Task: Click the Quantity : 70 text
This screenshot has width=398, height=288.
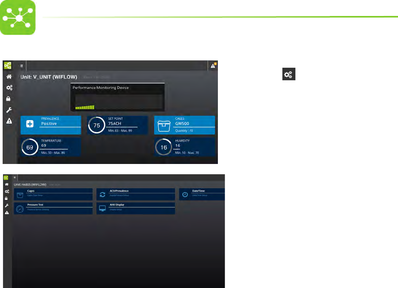Action: 184,130
